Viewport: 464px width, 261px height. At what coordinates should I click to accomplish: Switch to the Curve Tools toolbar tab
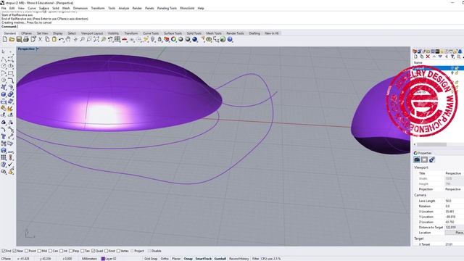151,33
